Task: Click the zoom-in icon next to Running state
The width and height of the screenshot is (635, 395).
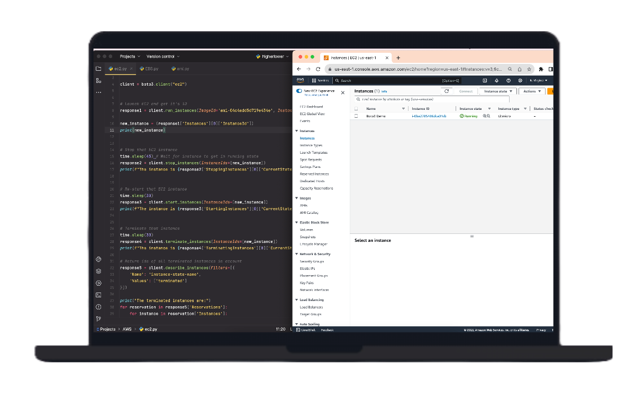Action: pos(484,116)
